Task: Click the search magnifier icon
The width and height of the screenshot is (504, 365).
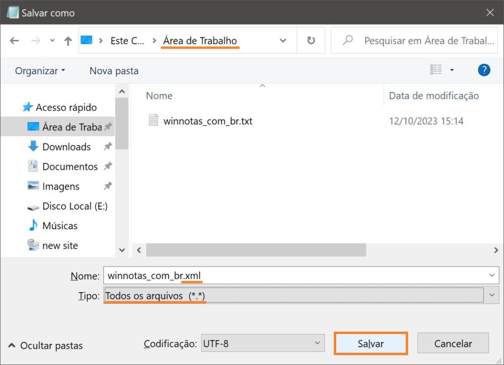Action: (x=347, y=40)
